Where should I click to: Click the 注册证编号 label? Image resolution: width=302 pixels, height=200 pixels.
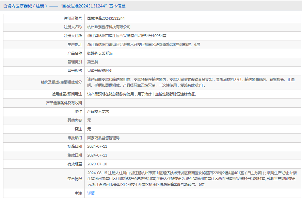pos(73,18)
